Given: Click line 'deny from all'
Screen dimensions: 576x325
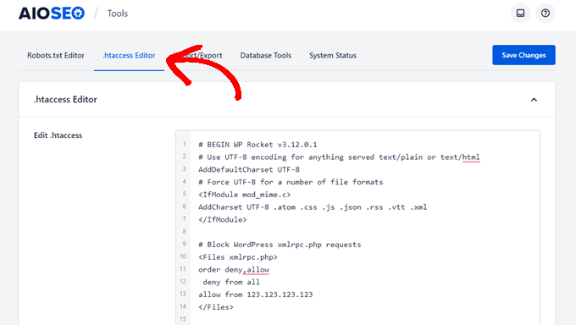Looking at the screenshot, I should tap(231, 282).
